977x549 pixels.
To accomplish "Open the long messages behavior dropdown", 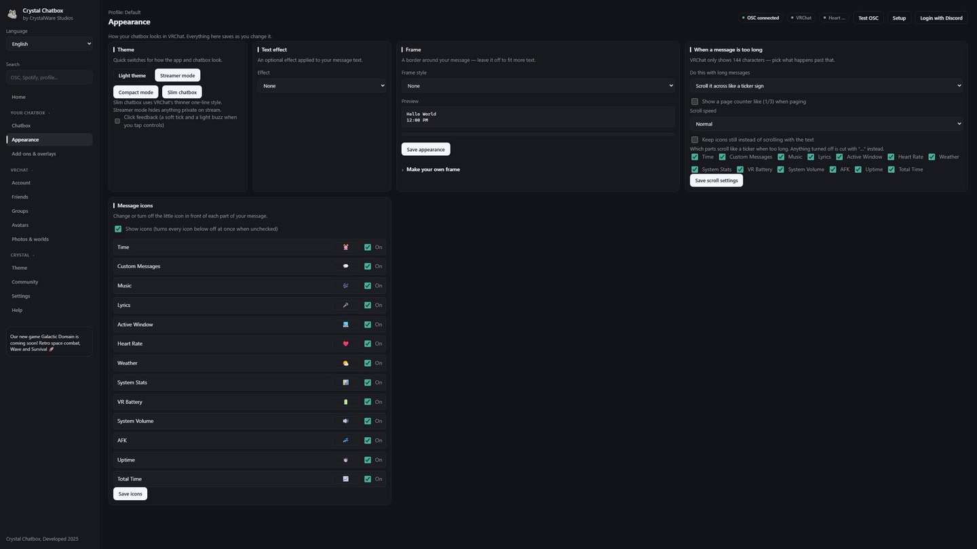I will tap(826, 86).
